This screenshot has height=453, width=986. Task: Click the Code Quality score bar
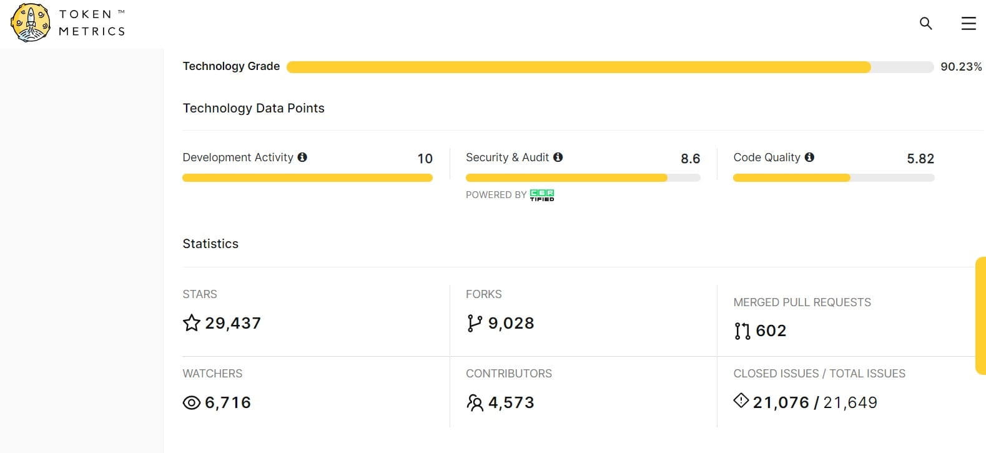[x=833, y=178]
